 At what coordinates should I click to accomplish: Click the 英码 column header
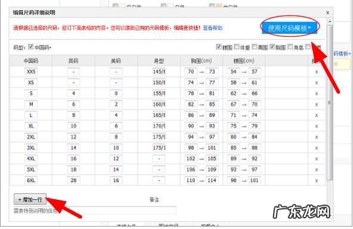73,61
